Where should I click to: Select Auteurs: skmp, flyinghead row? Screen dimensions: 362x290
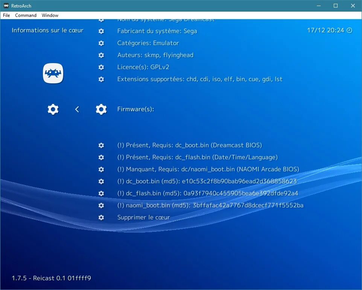pos(155,55)
